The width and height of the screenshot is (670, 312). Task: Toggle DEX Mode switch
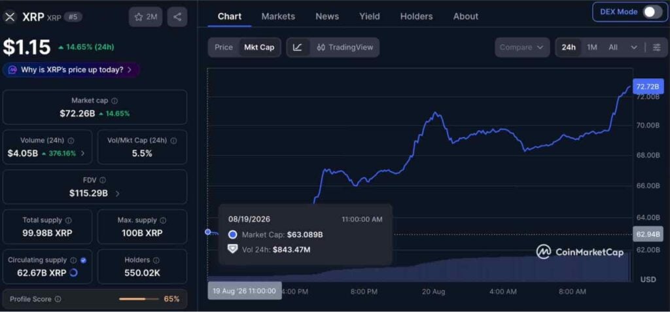tap(652, 12)
